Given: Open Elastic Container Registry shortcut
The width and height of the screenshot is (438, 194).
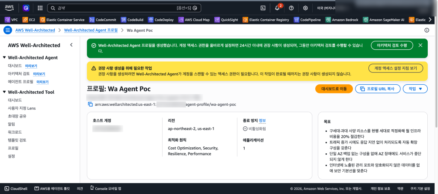Looking at the screenshot, I should pos(266,20).
